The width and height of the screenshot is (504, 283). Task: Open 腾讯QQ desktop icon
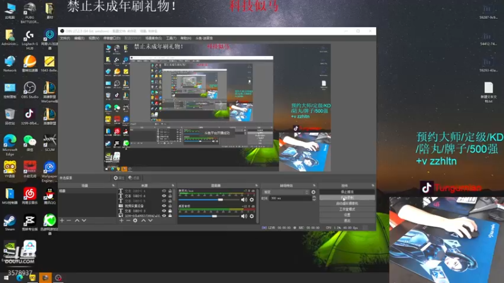[x=50, y=196]
